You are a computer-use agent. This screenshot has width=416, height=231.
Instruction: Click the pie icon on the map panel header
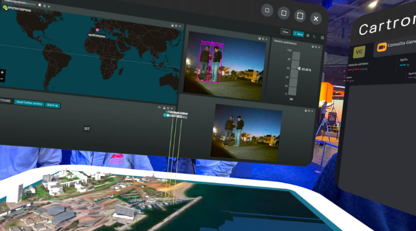tap(172, 26)
